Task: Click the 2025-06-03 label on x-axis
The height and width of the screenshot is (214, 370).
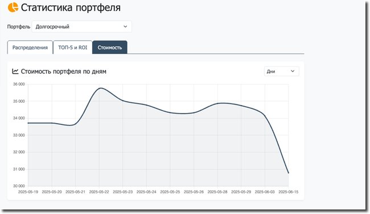Action: [x=265, y=192]
